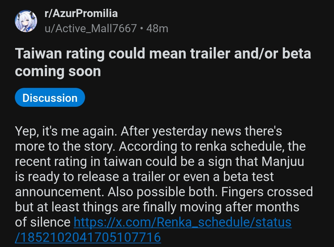Click the 48m post timestamp
The image size is (334, 247).
point(157,28)
